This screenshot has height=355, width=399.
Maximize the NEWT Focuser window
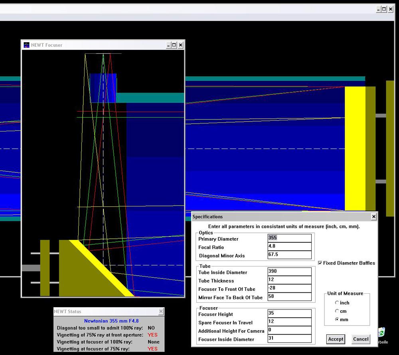click(x=174, y=45)
